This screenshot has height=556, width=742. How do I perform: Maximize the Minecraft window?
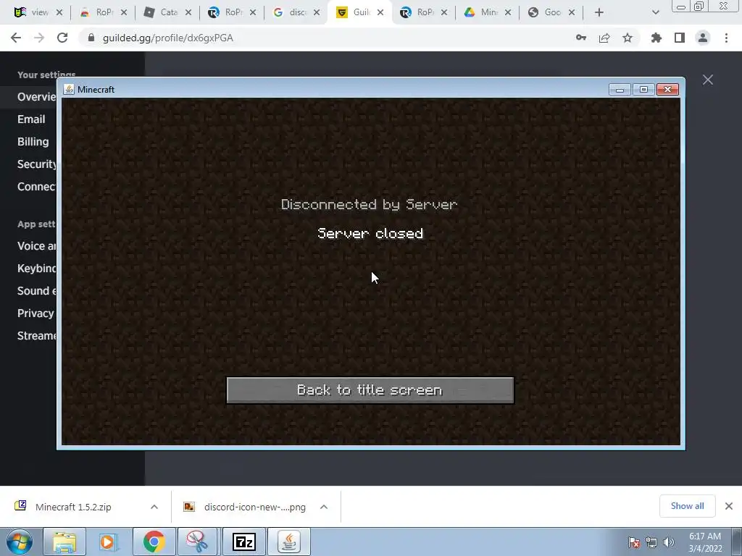pyautogui.click(x=643, y=89)
